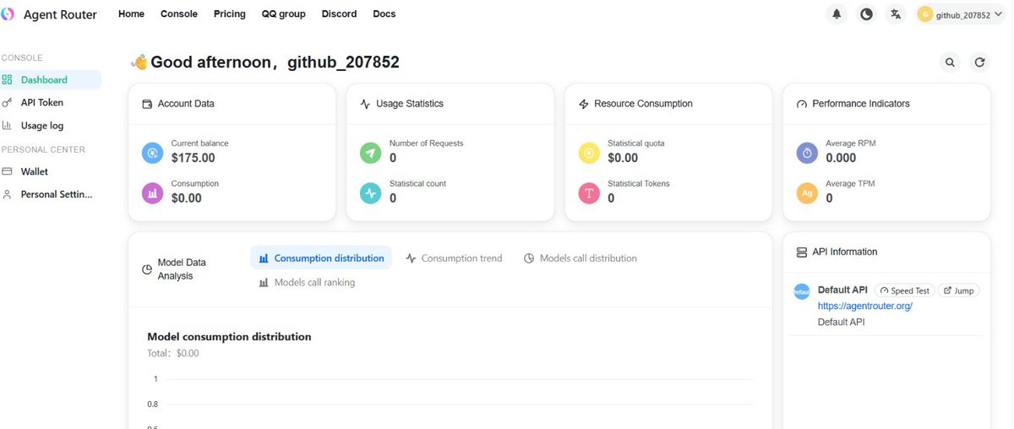Open QQ group in top navigation

point(284,14)
